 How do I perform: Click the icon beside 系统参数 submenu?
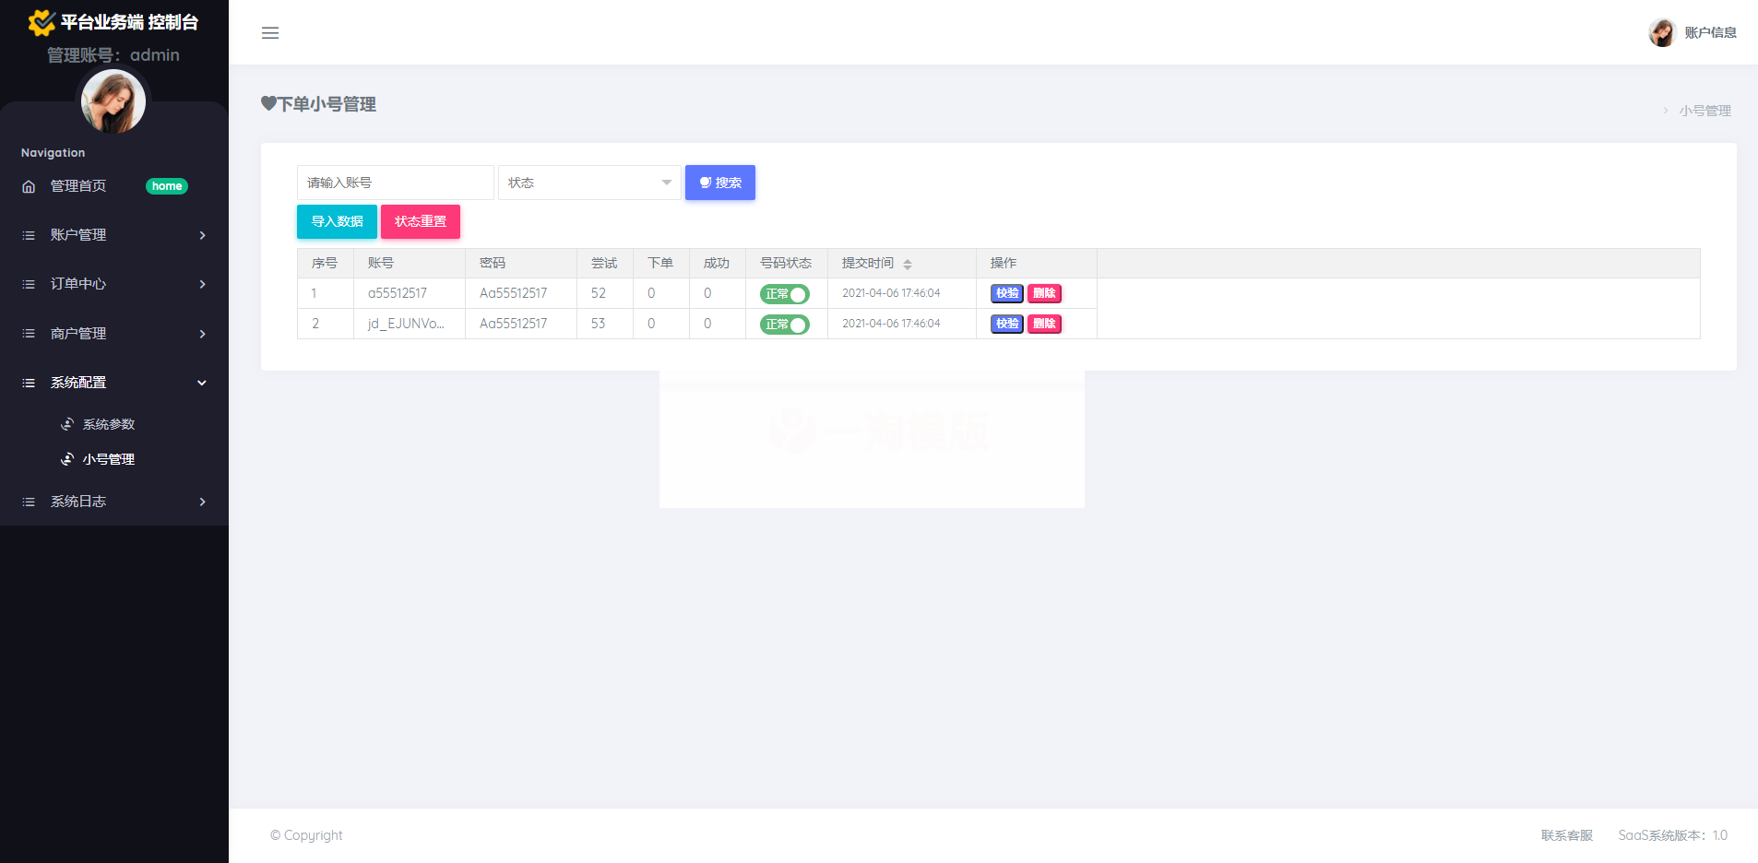(x=67, y=424)
